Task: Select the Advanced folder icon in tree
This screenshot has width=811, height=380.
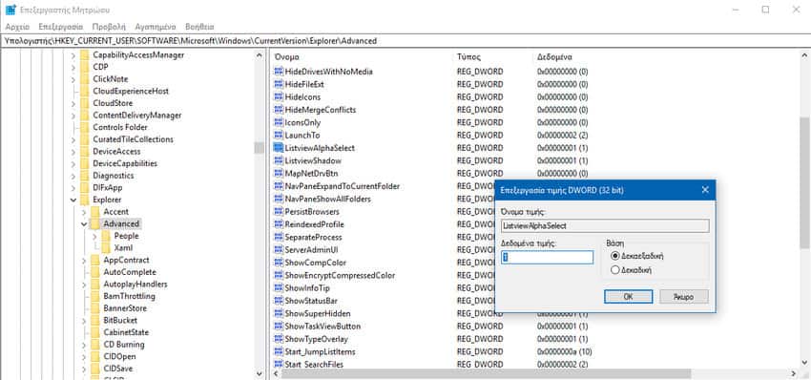Action: [x=95, y=223]
